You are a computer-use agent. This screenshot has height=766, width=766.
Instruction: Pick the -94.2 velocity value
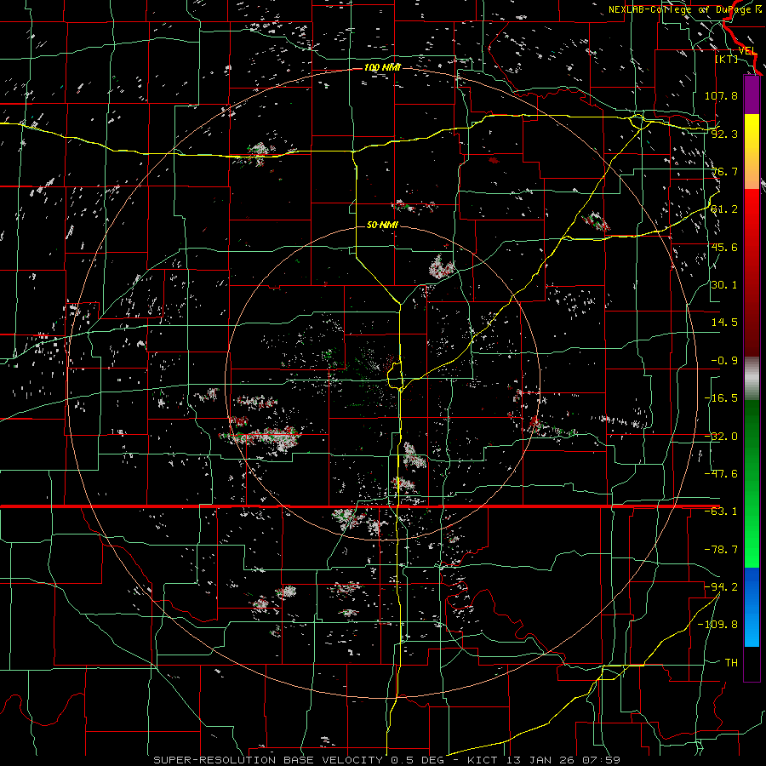[721, 587]
